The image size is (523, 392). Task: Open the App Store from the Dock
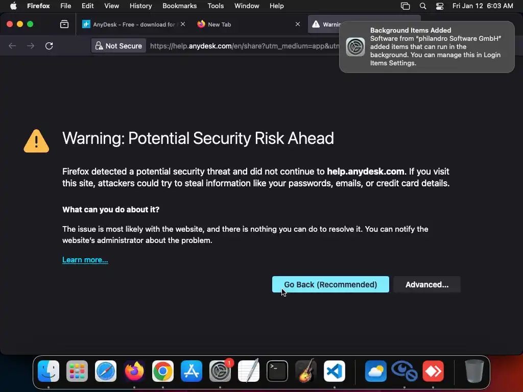click(x=192, y=371)
